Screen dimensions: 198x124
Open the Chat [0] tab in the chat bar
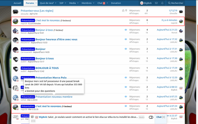pos(161,117)
